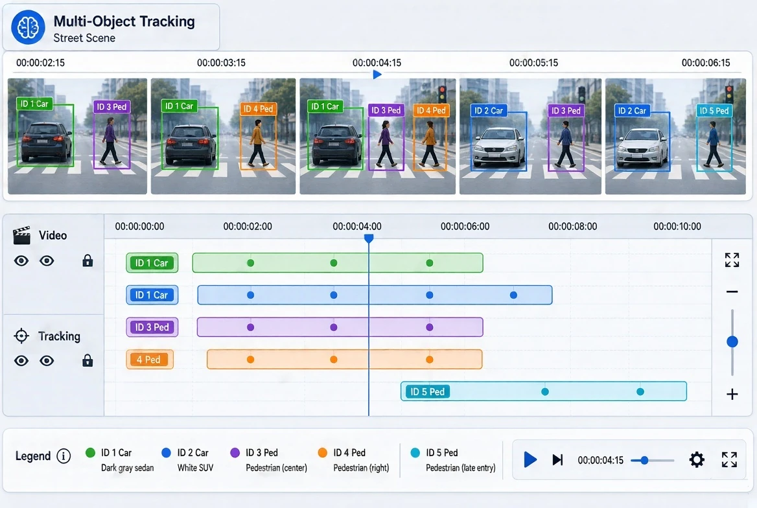Click the crosshair Tracking icon

click(21, 336)
